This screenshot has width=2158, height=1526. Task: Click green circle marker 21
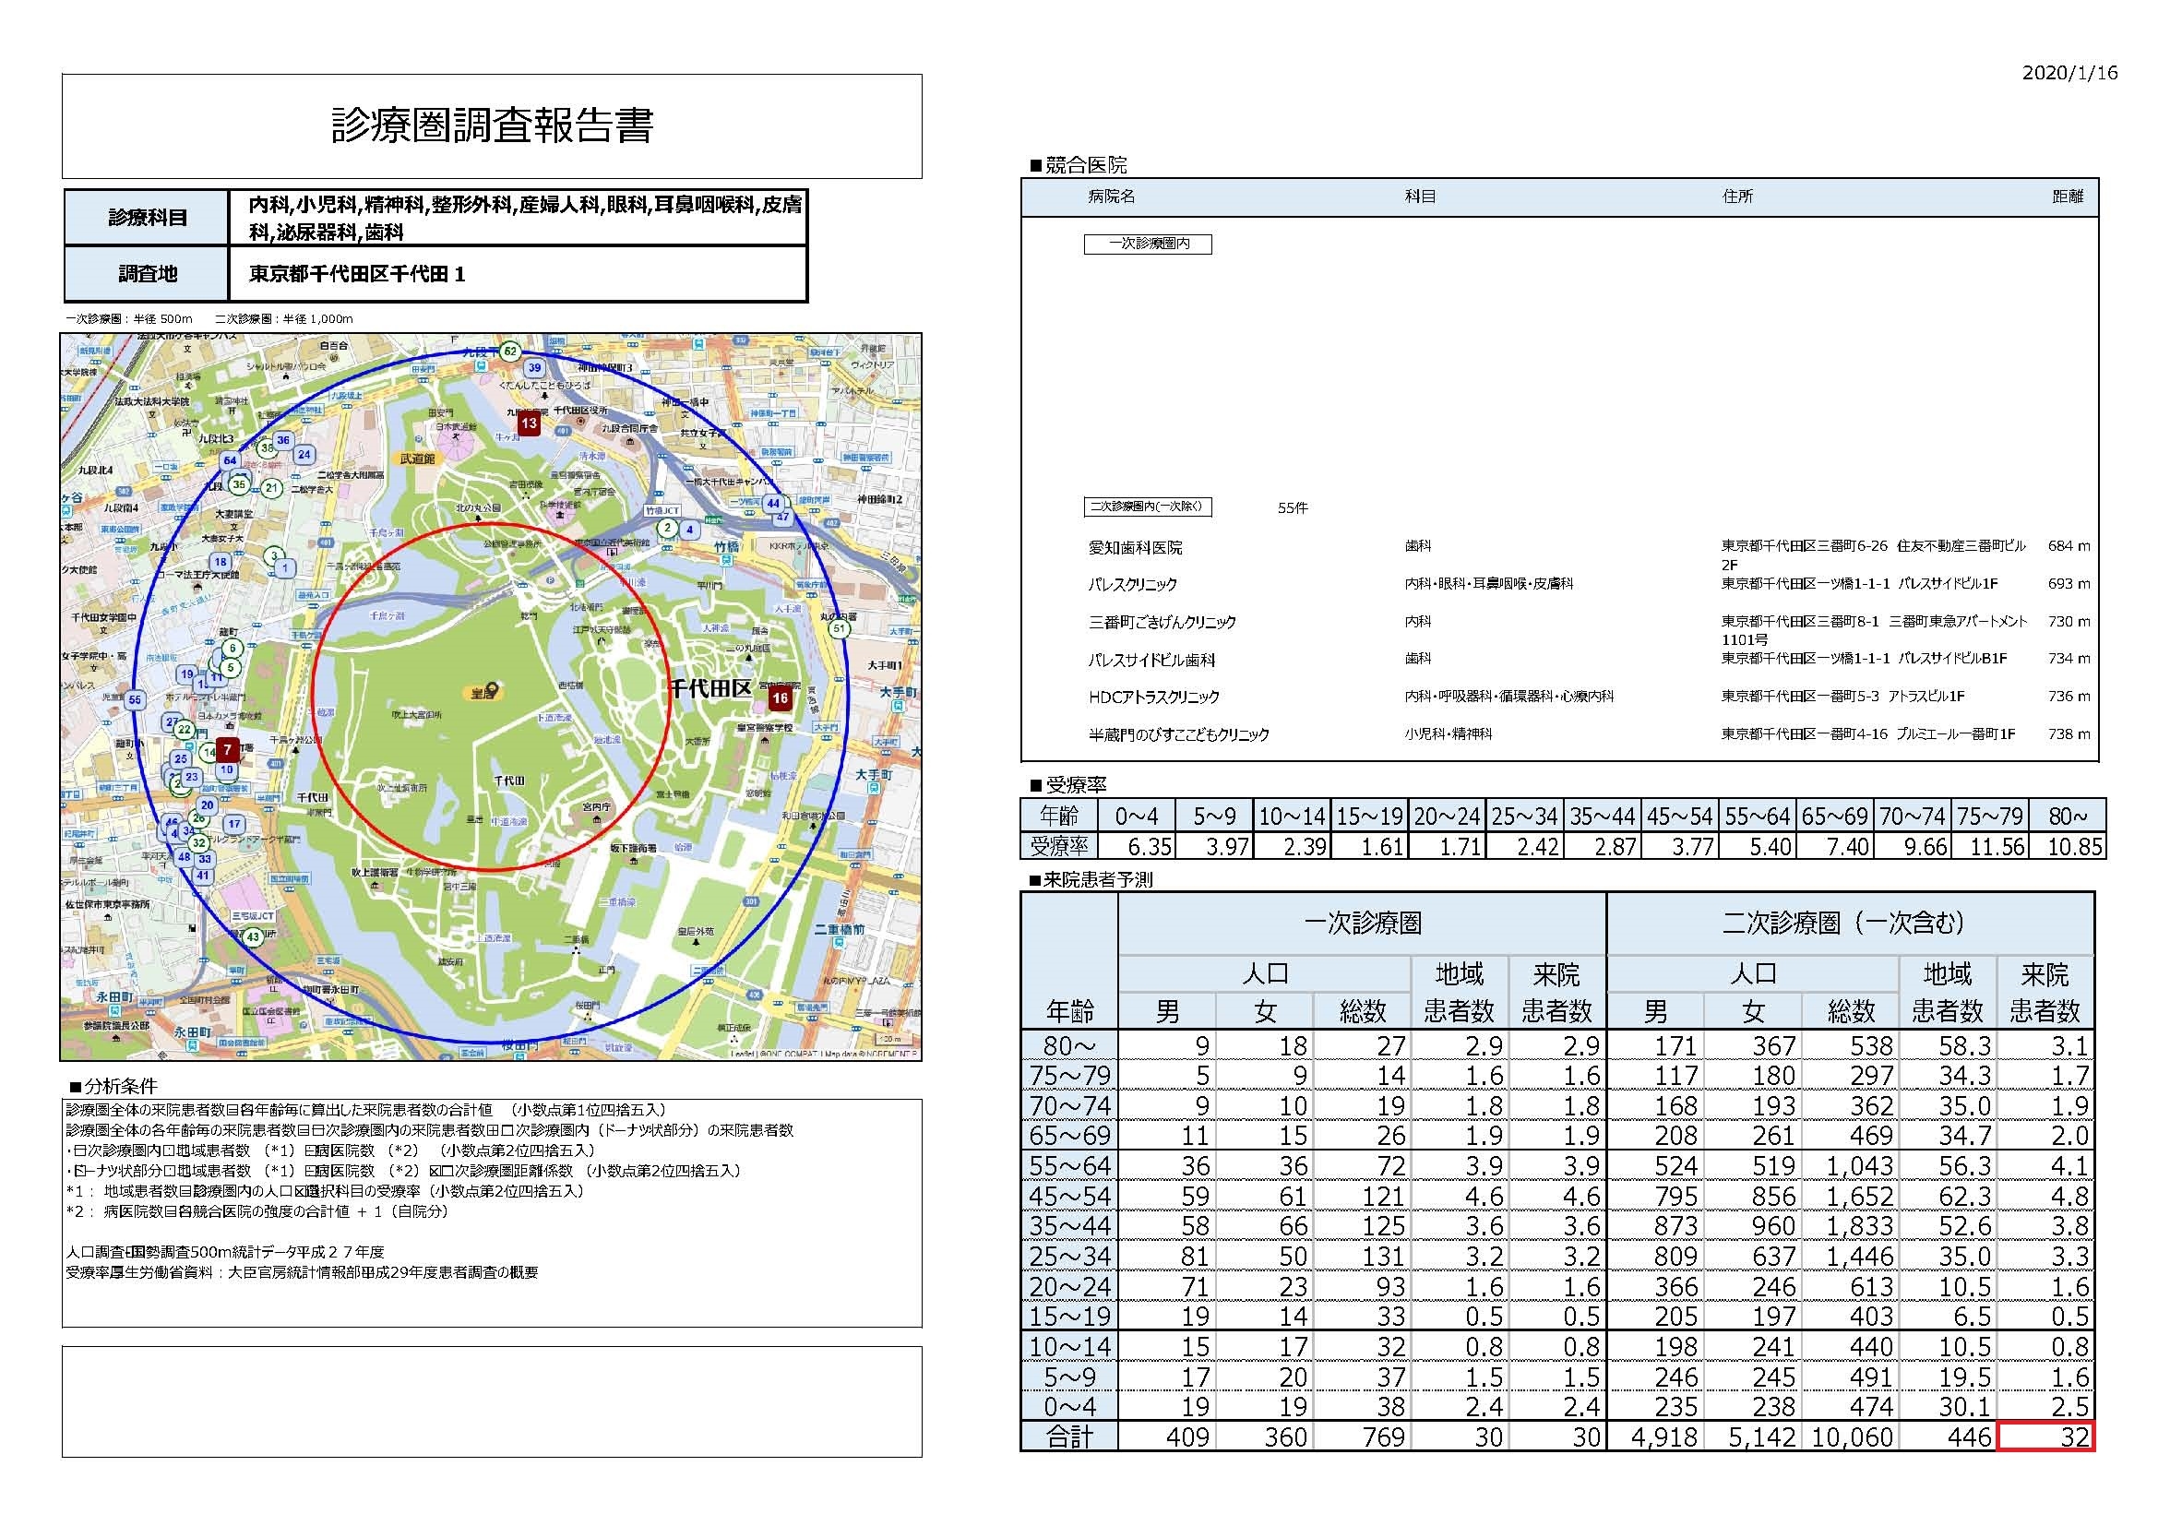272,488
